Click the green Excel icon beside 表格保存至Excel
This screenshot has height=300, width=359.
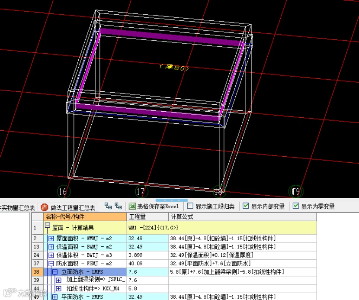(132, 206)
